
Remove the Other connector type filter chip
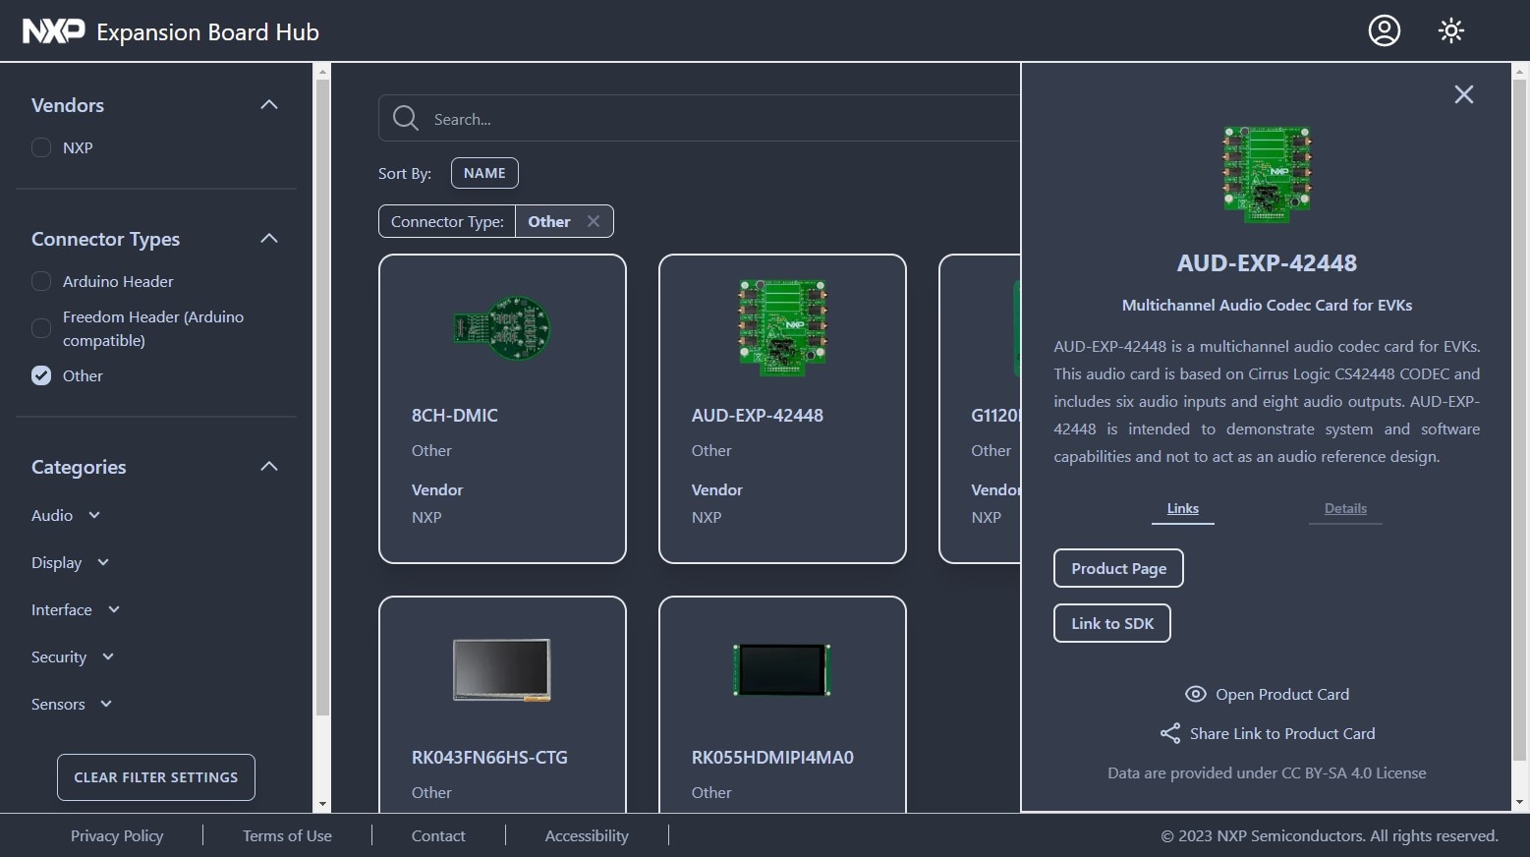tap(594, 221)
